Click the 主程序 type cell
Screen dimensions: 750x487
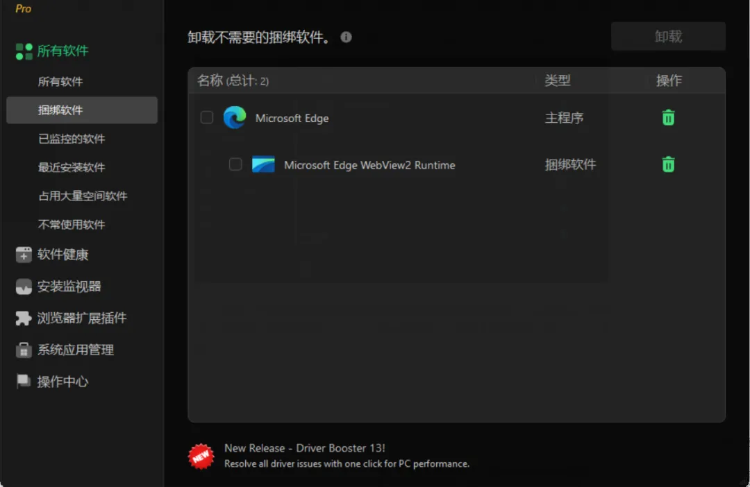point(564,117)
